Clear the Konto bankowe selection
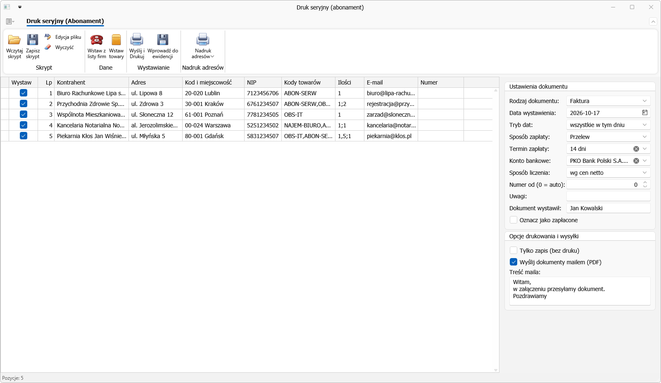The image size is (661, 383). coord(636,161)
